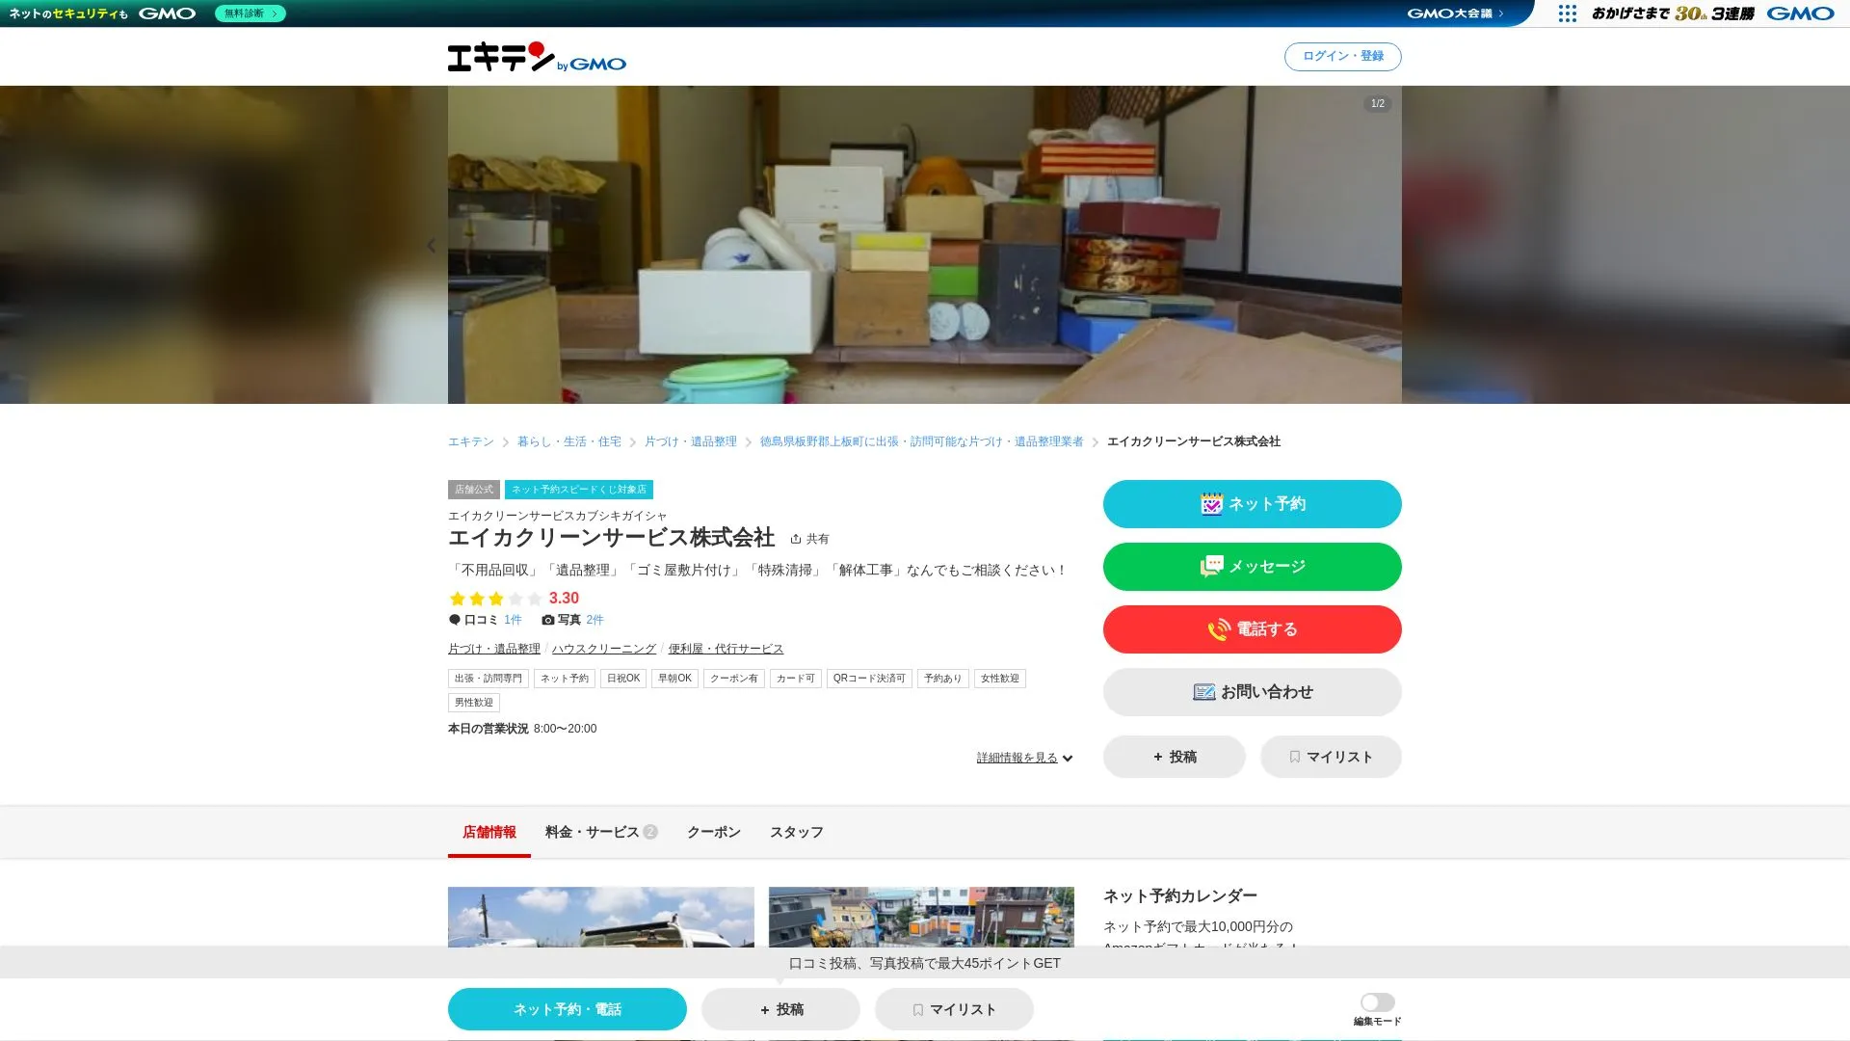Click the green メッセージ button
This screenshot has width=1850, height=1041.
[1253, 567]
